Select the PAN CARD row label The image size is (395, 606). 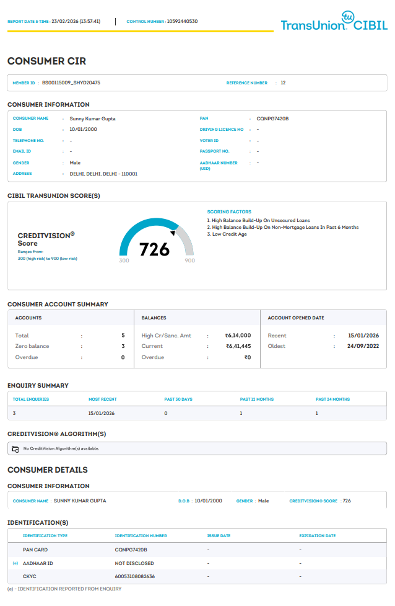click(x=35, y=550)
